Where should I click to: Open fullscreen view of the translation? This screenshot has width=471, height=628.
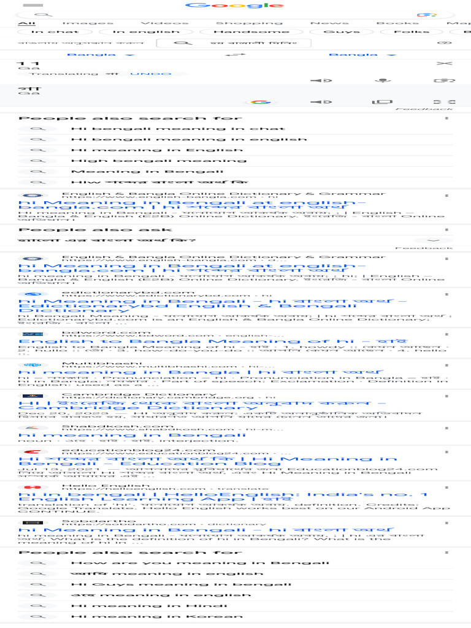444,102
